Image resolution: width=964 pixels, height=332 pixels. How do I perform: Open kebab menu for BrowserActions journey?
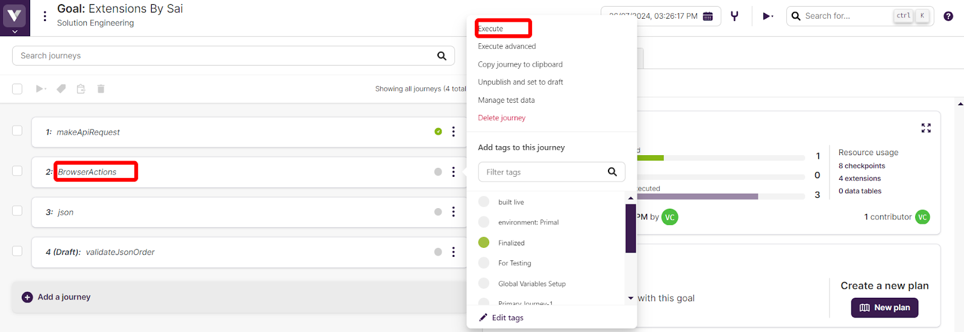454,172
